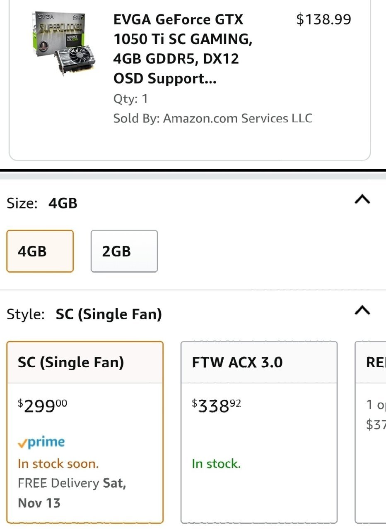This screenshot has width=386, height=529.
Task: Click the $299.00 price in SC card
Action: point(42,405)
